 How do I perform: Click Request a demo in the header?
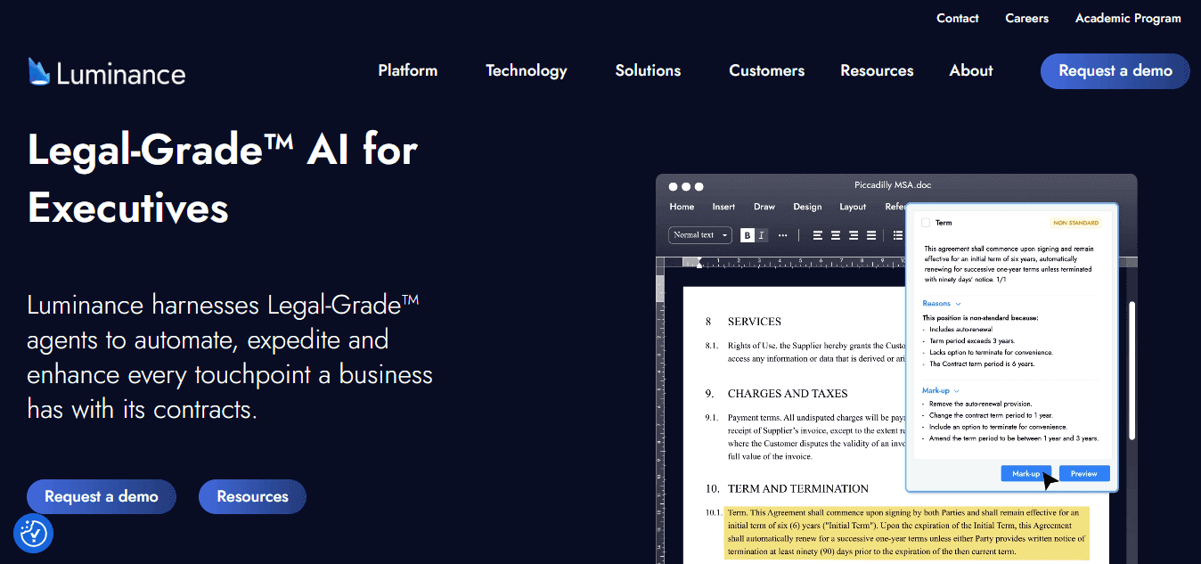pyautogui.click(x=1115, y=71)
